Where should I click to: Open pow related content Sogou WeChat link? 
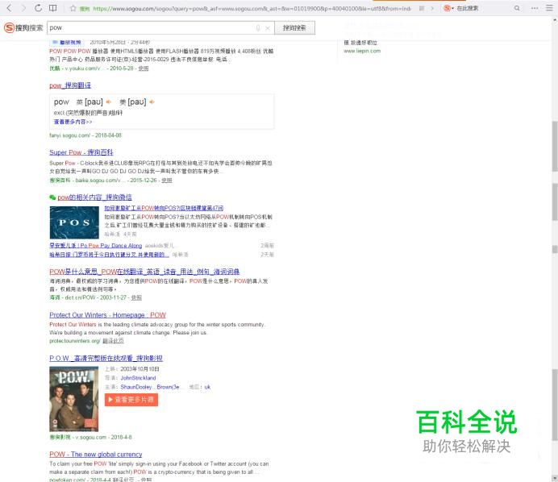coord(94,197)
